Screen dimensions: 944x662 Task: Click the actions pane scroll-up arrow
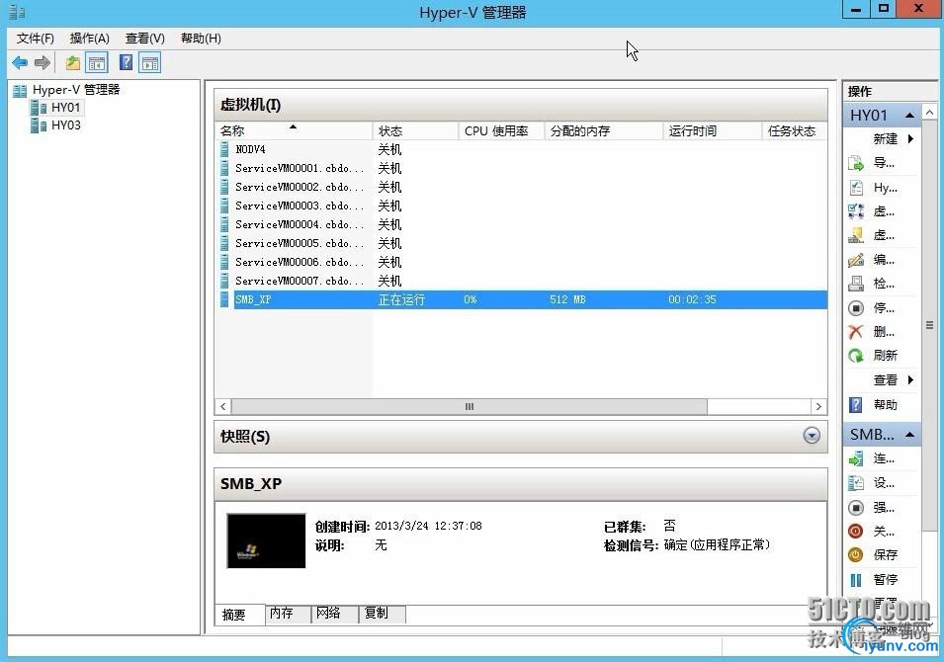(x=929, y=113)
